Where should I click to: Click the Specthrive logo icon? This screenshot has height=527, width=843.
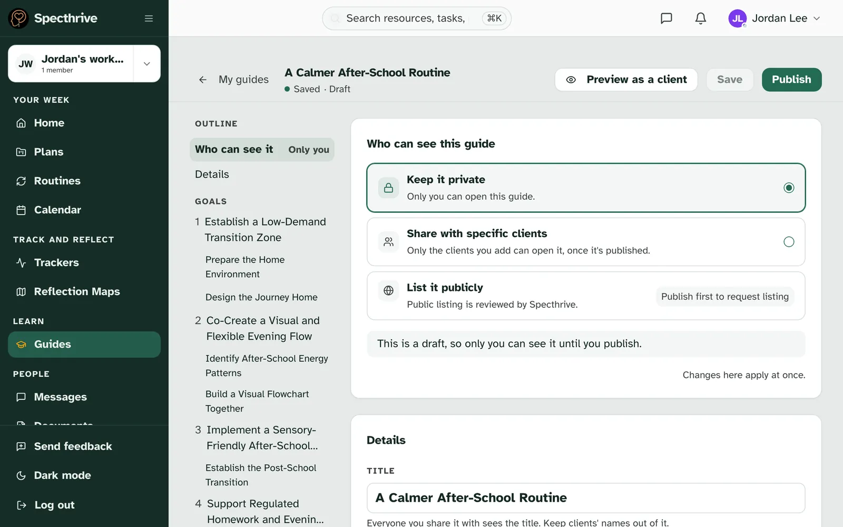coord(18,18)
